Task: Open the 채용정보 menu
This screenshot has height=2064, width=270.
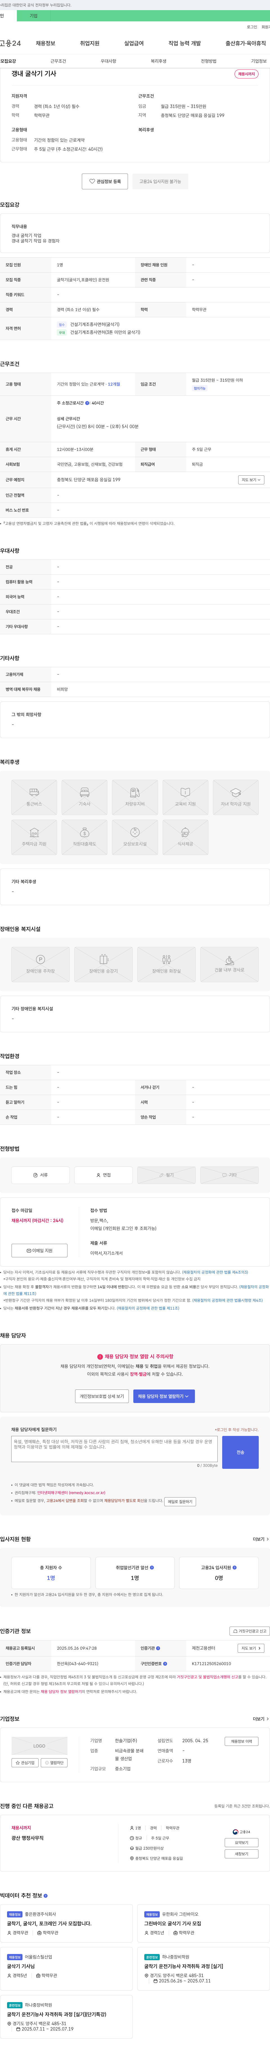Action: point(46,43)
